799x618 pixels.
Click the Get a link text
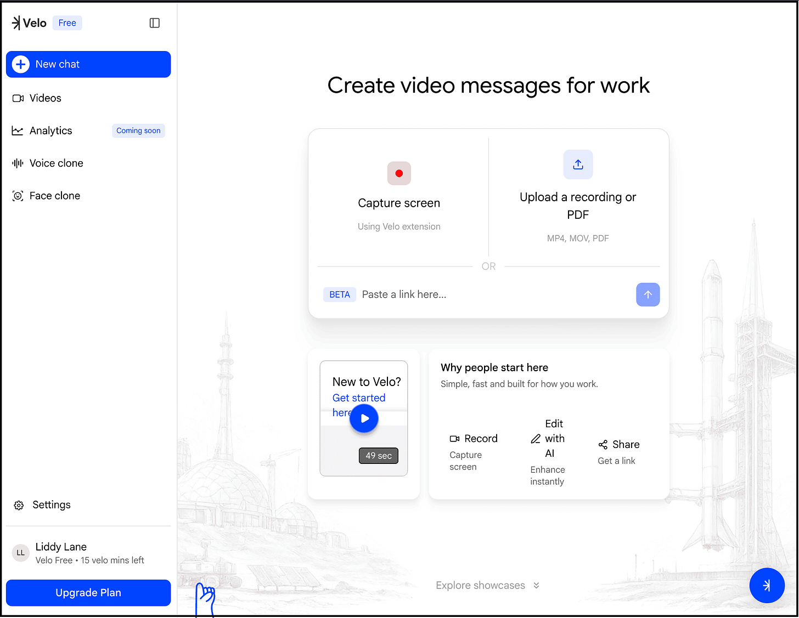tap(616, 461)
